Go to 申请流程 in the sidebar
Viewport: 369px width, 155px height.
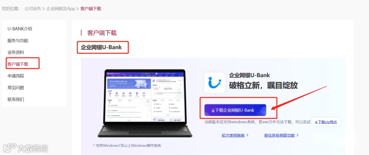pos(16,76)
